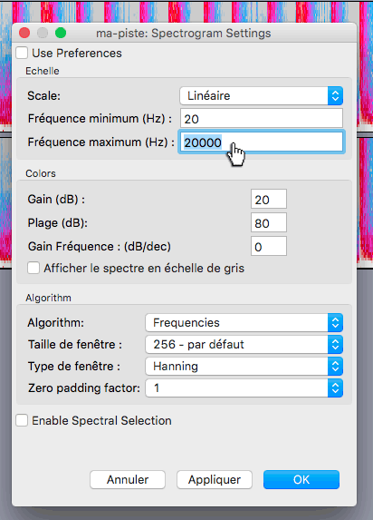Confirm settings with the OK button
This screenshot has width=373, height=520.
tap(301, 479)
